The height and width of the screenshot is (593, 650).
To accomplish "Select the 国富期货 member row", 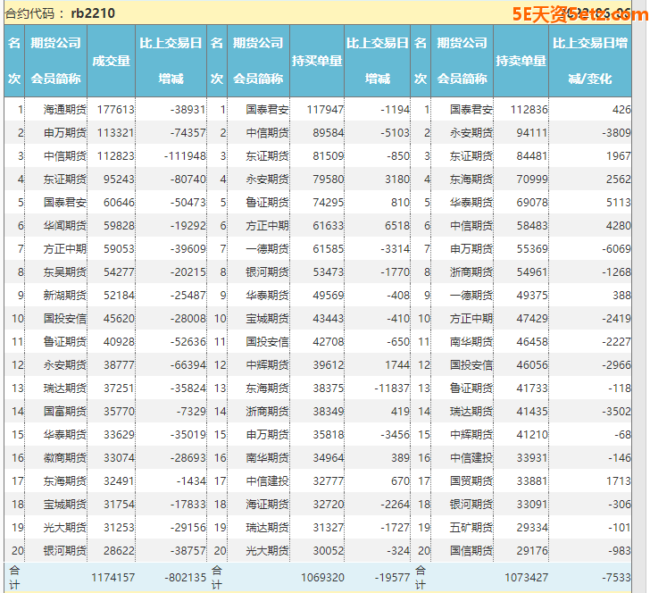I will click(x=65, y=411).
